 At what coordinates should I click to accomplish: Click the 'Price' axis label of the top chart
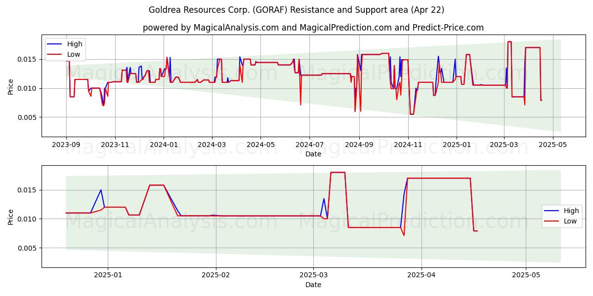(11, 86)
